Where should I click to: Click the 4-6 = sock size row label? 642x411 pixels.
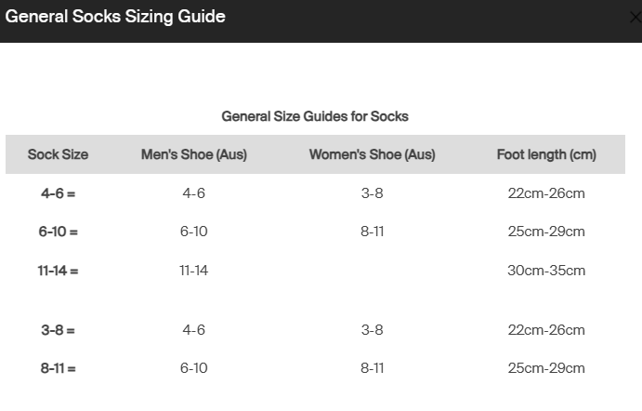point(58,193)
